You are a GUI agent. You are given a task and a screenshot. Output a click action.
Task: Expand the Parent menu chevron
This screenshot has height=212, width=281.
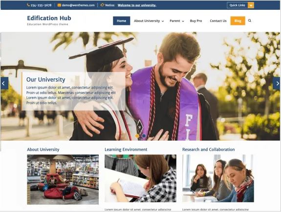[x=183, y=21]
